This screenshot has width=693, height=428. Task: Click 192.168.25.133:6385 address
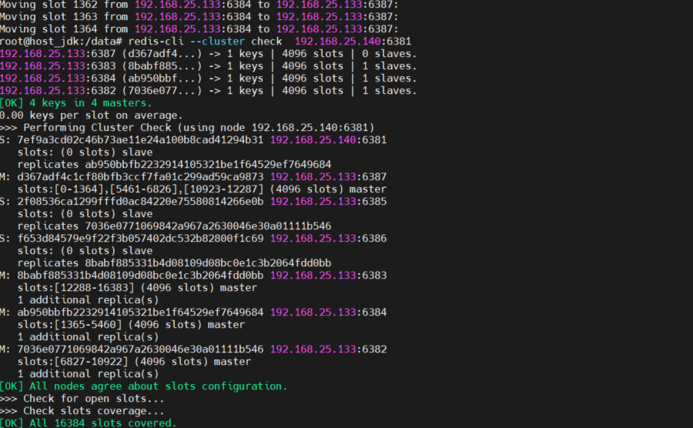coord(328,202)
